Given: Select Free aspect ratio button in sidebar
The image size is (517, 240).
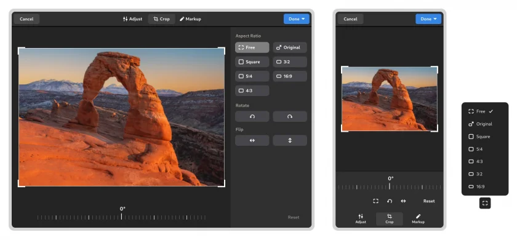Looking at the screenshot, I should point(252,47).
